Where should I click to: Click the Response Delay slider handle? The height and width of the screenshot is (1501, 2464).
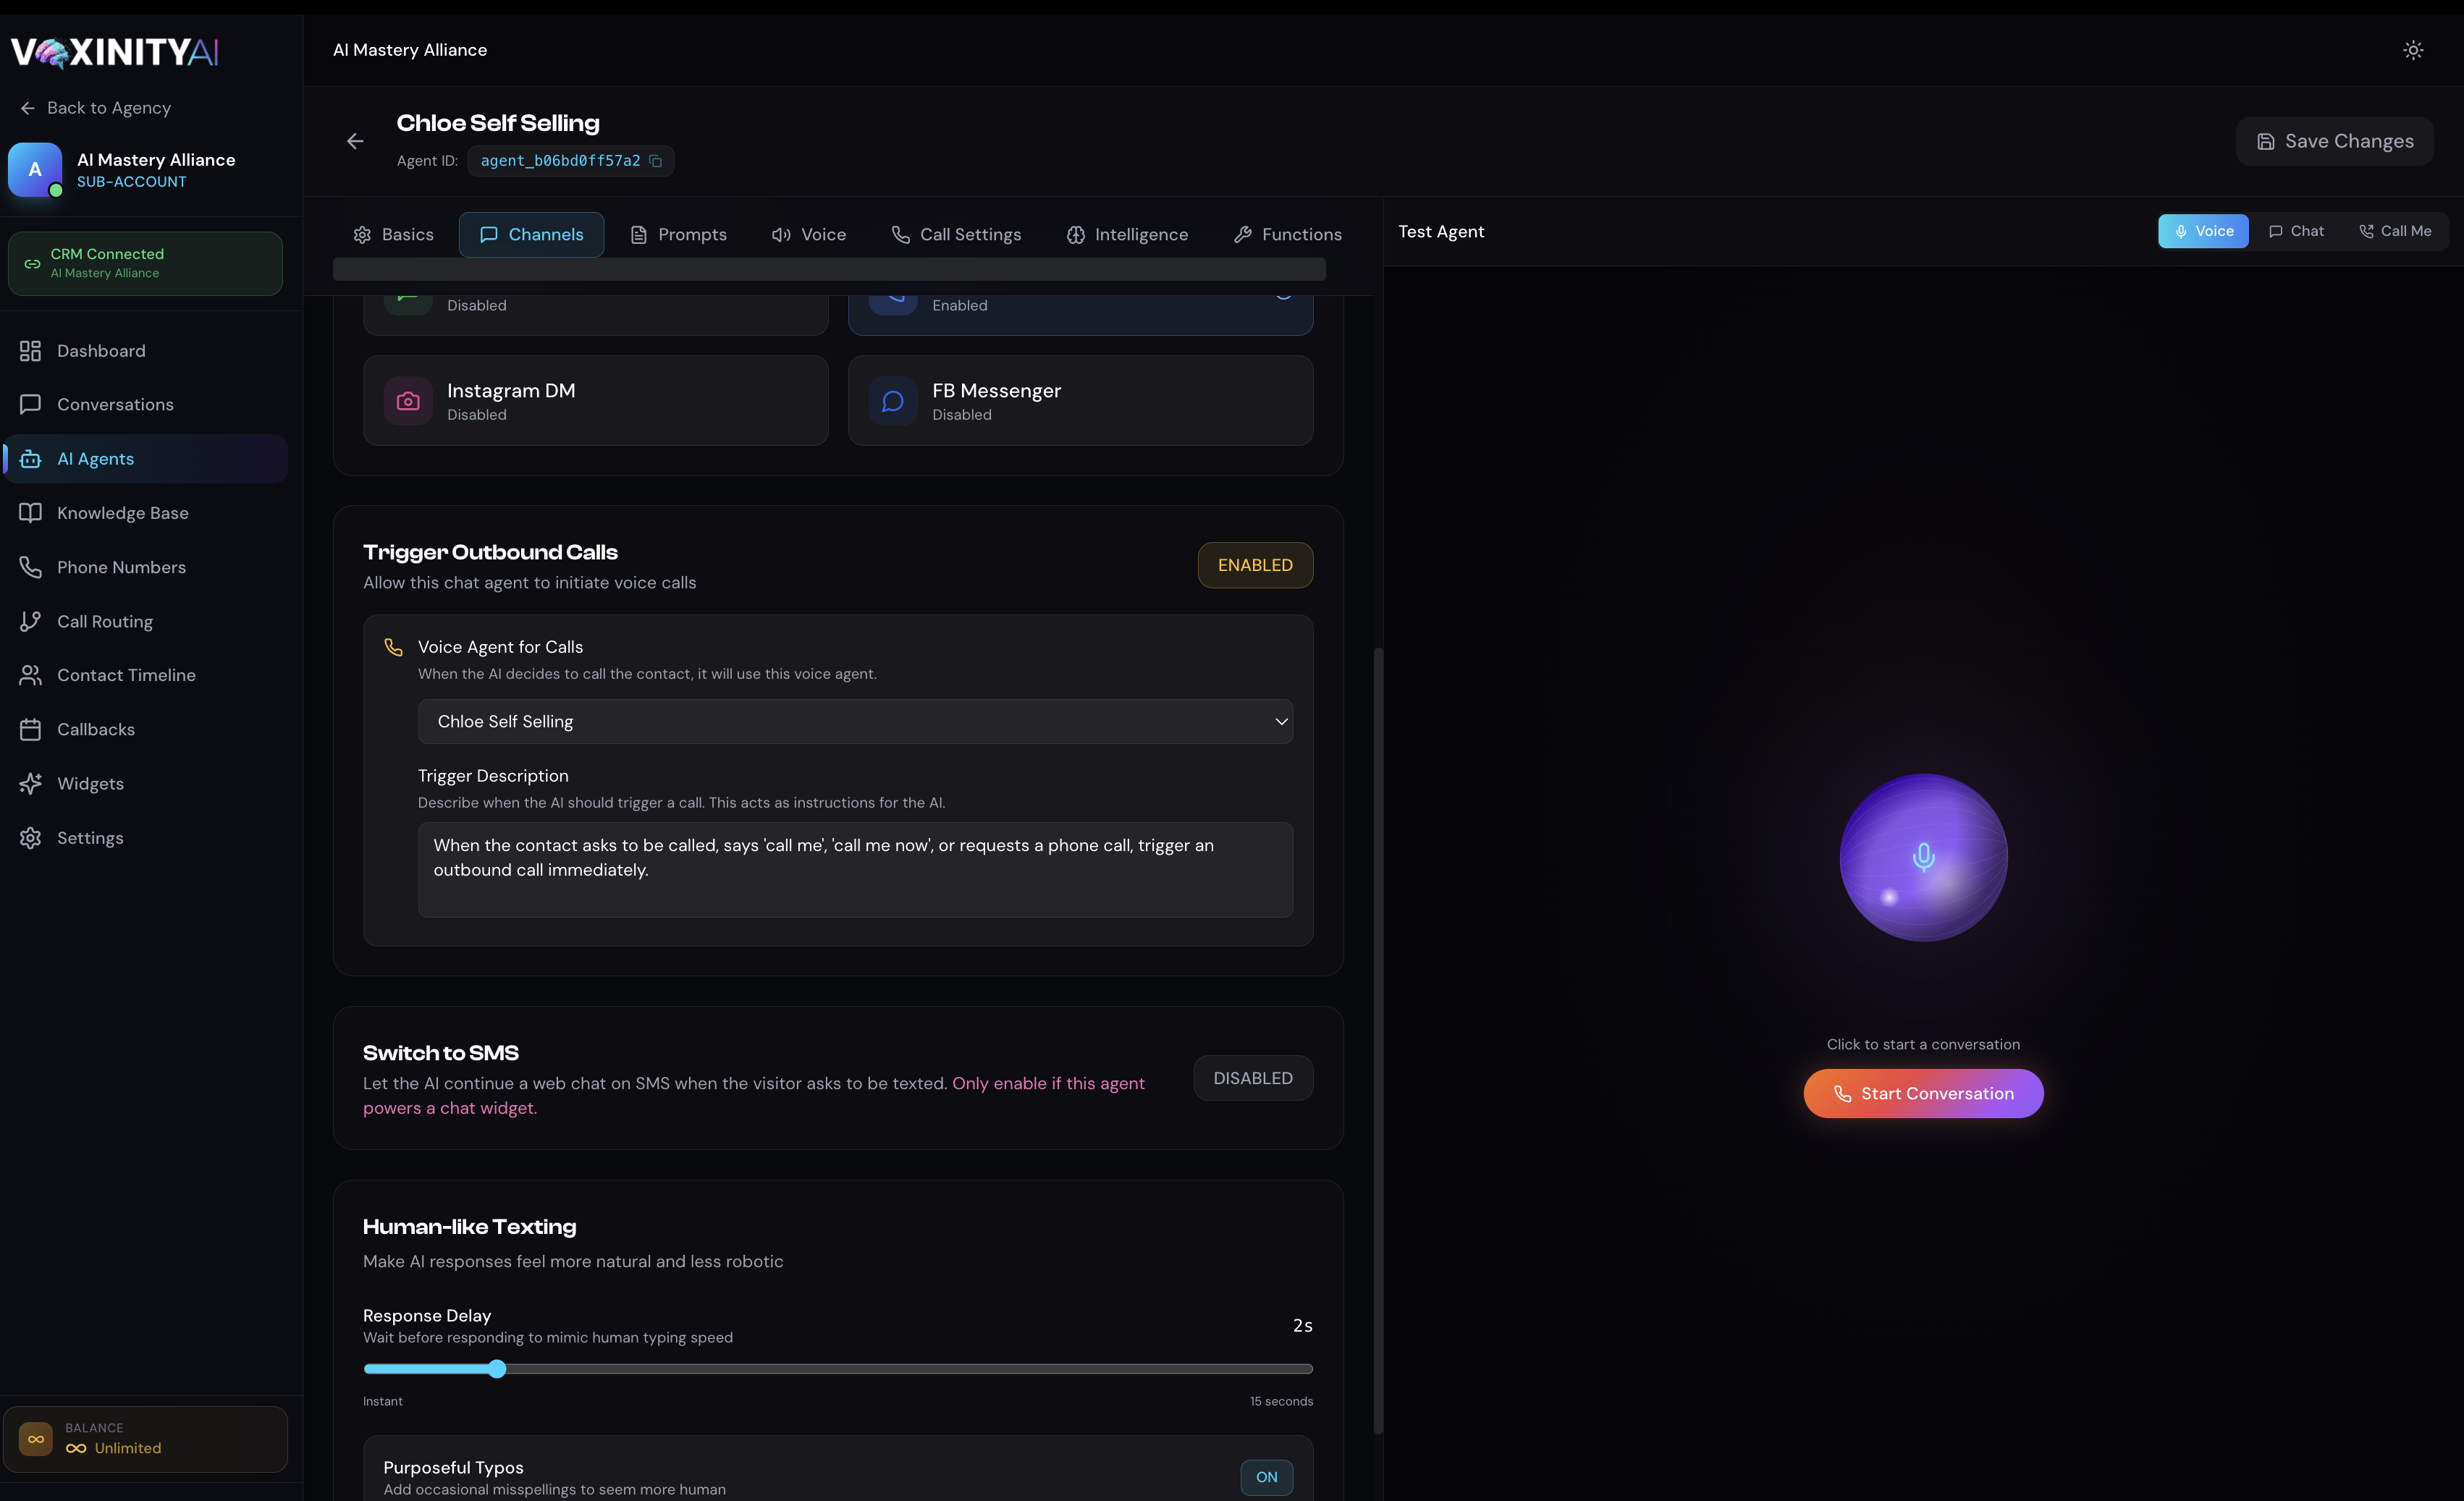click(x=497, y=1369)
